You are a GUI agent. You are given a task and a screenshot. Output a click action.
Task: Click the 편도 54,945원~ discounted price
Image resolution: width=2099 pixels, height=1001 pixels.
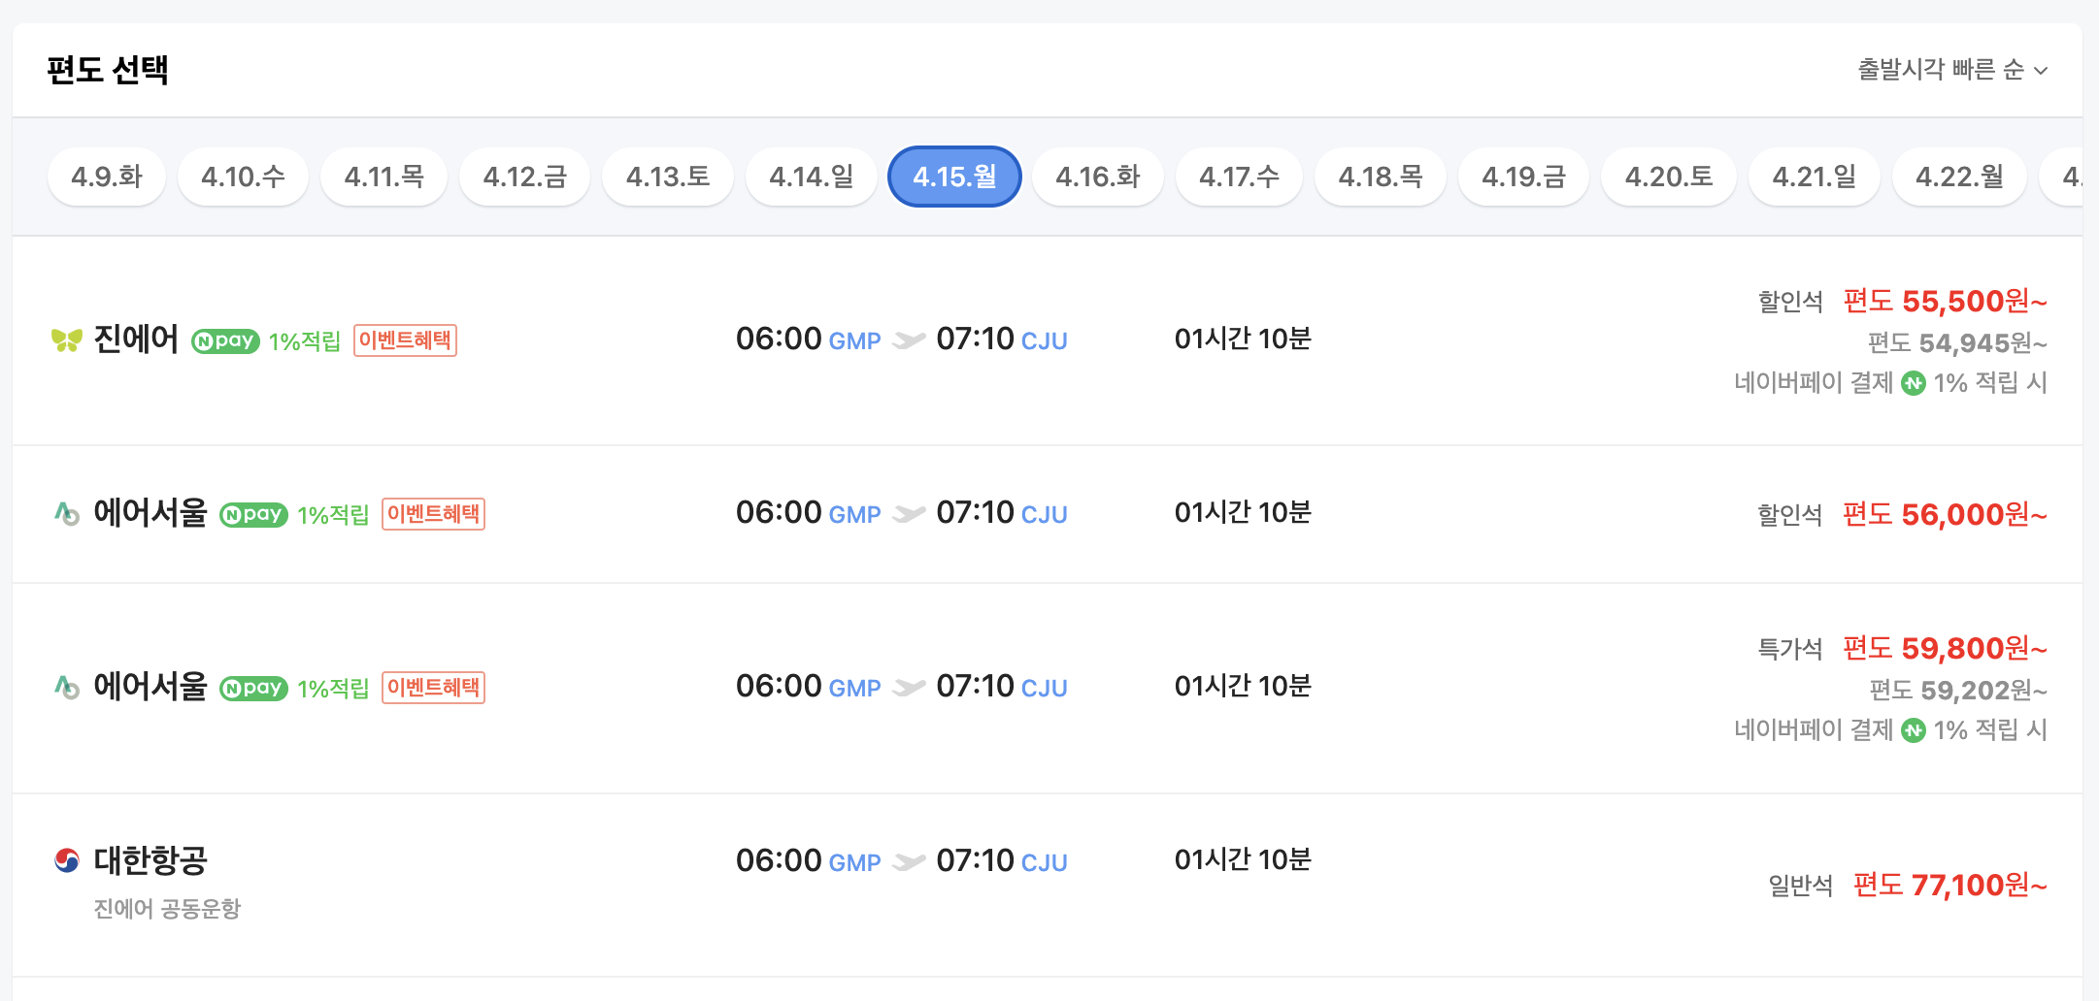pyautogui.click(x=1957, y=343)
